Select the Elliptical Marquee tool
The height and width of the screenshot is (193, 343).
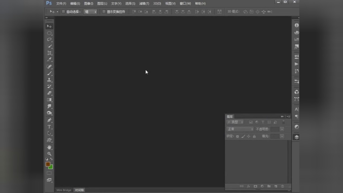[x=49, y=33]
